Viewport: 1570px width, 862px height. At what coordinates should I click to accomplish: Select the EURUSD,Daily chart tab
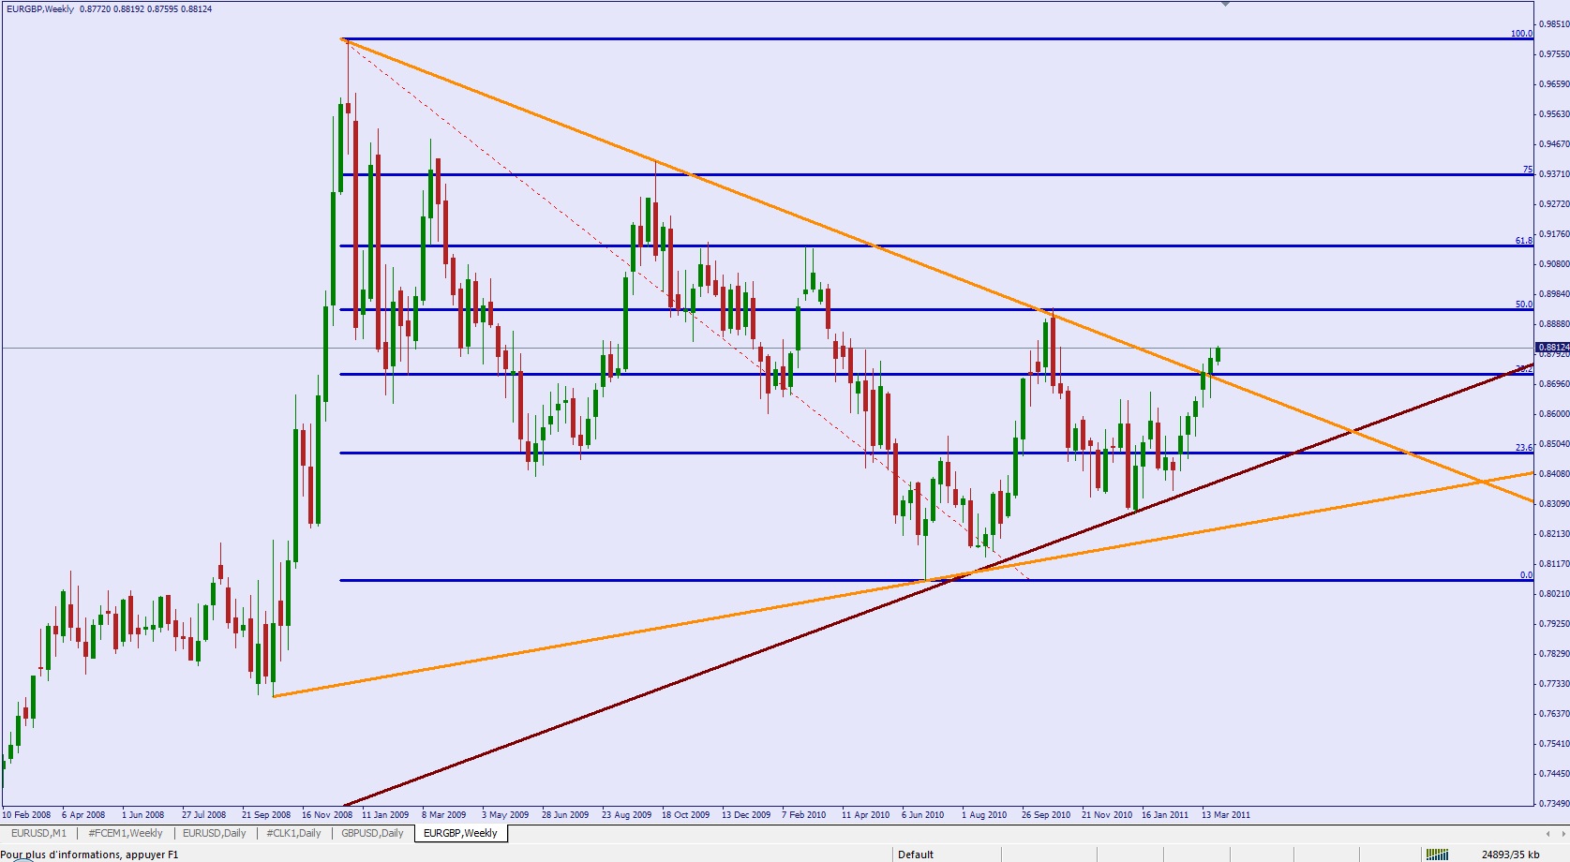click(214, 833)
